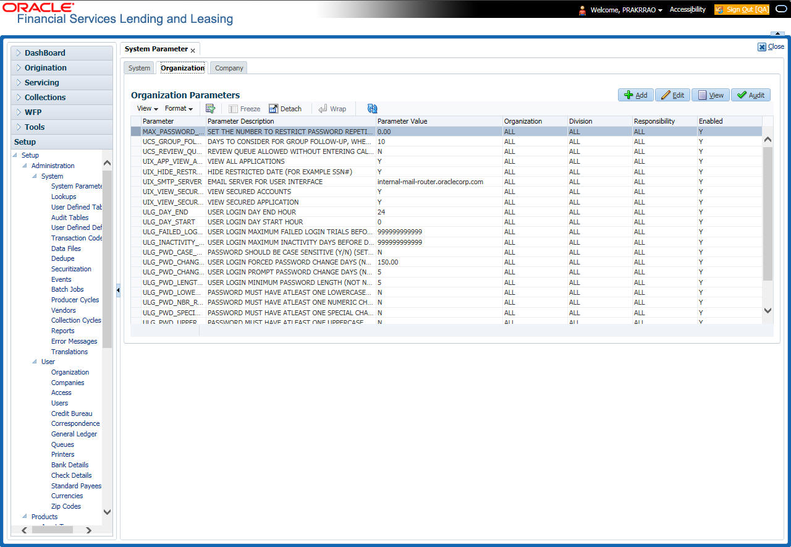
Task: Expand the WFP accordion panel
Action: tap(62, 112)
